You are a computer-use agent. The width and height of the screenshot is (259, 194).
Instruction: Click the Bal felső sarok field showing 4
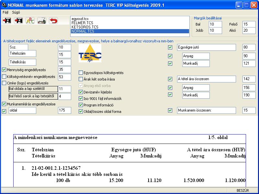coord(64,96)
